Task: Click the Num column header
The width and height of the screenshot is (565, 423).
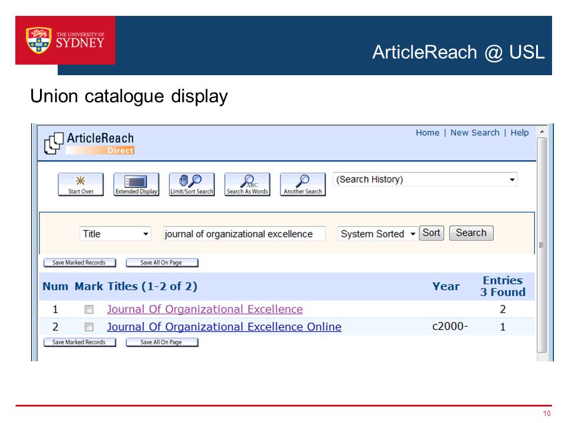Action: [x=55, y=286]
